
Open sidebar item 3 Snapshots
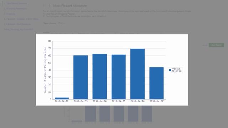click(x=10, y=14)
